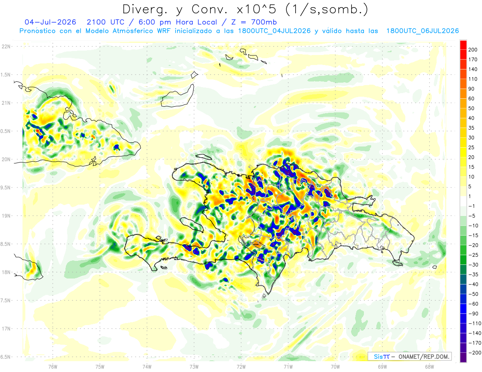Viewport: 482px width, 372px height.
Task: Pick the white color bar segment between 1 and -1
Action: 463,201
